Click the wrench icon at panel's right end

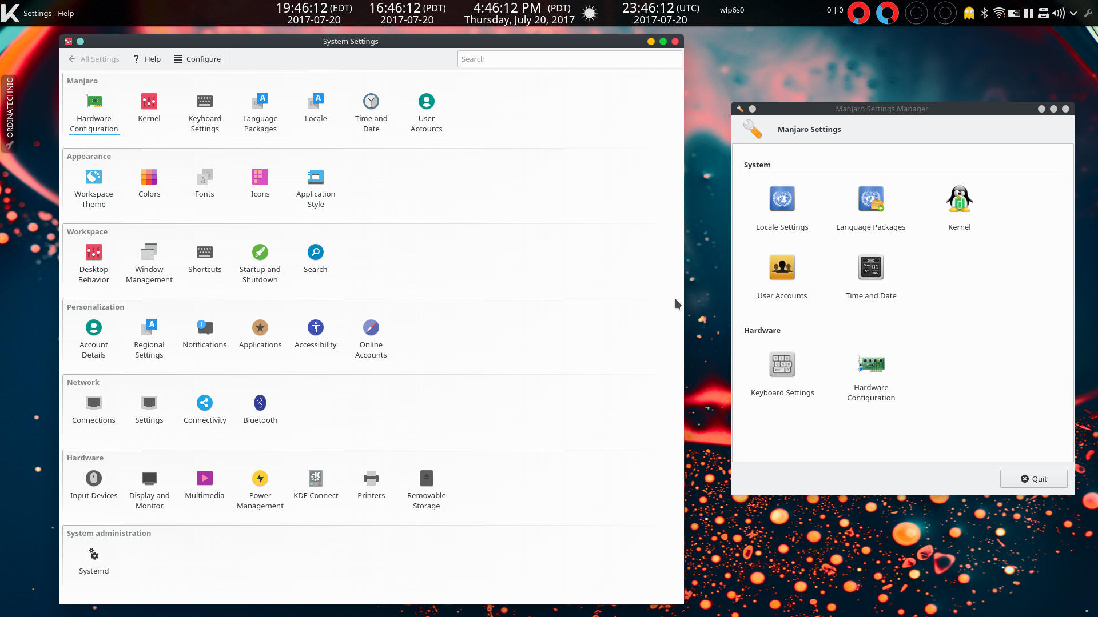1088,13
